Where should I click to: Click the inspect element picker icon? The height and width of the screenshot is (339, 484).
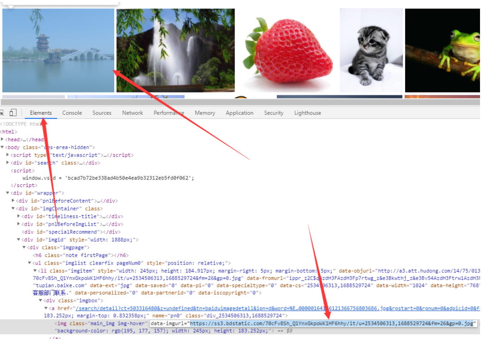point(2,113)
